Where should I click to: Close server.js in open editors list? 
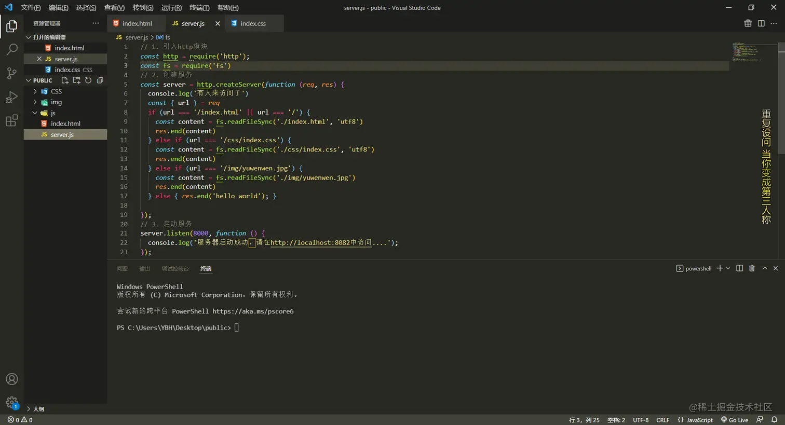tap(39, 59)
